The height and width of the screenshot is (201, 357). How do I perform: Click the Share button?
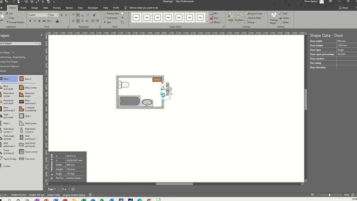point(344,8)
